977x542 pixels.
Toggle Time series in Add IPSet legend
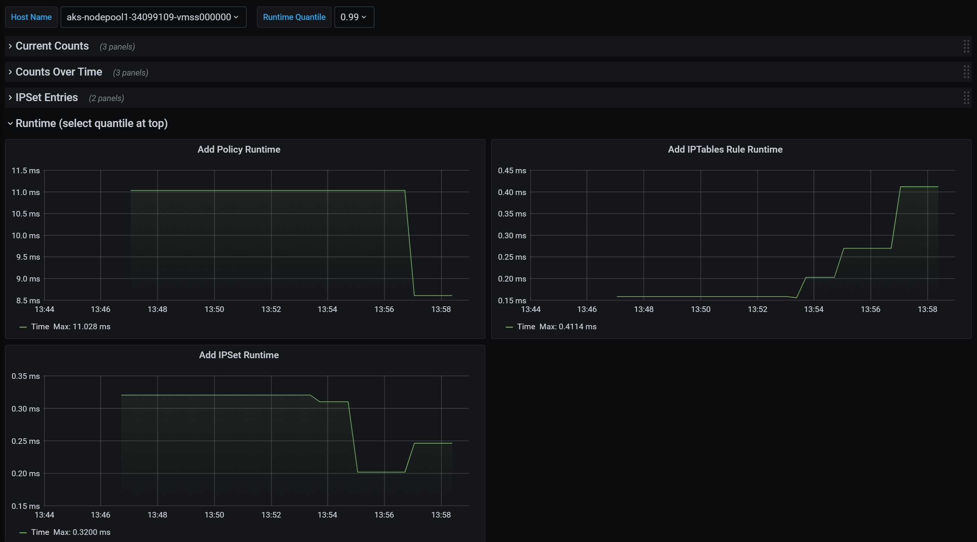click(x=40, y=532)
